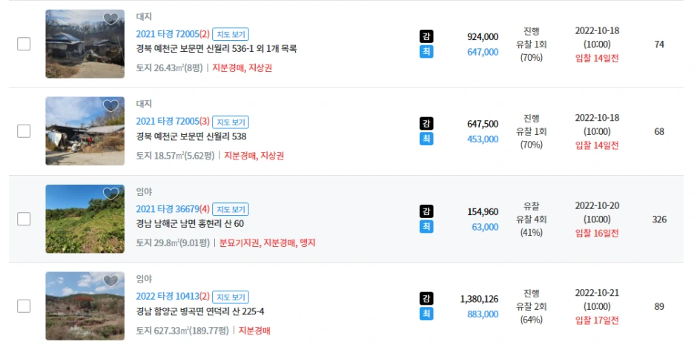The height and width of the screenshot is (350, 694).
Task: Tick the checkbox for 신월리 538 listing
Action: [x=24, y=131]
